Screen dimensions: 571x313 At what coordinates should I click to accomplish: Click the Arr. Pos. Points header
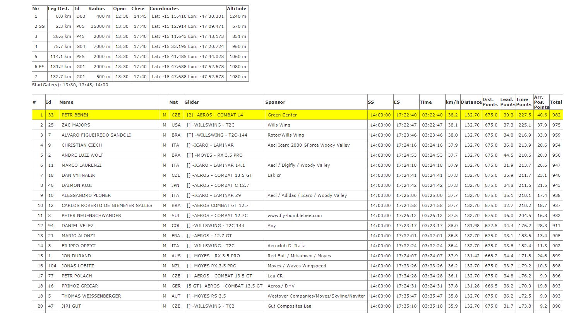[x=541, y=102]
